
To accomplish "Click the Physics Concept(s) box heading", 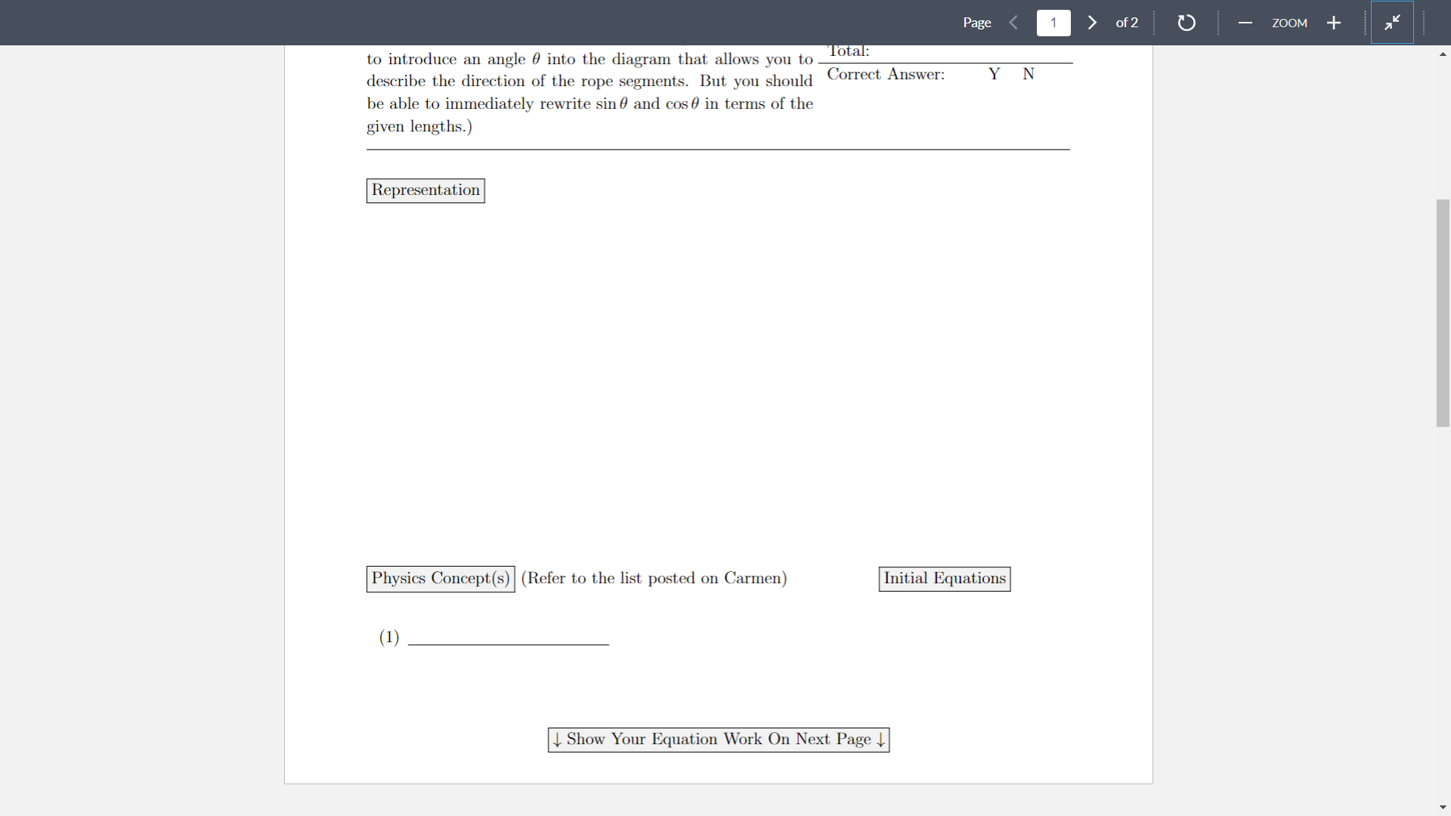I will [x=441, y=579].
